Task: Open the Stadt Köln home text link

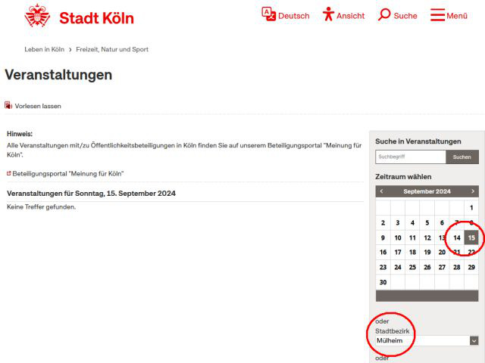Action: click(x=96, y=18)
